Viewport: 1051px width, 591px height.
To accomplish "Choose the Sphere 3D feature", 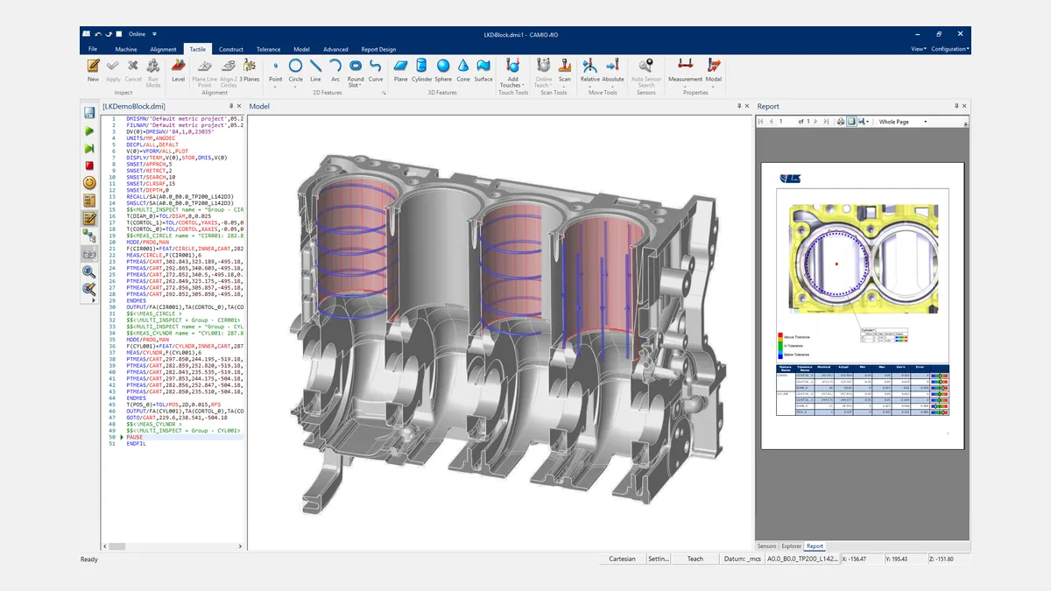I will [x=443, y=69].
